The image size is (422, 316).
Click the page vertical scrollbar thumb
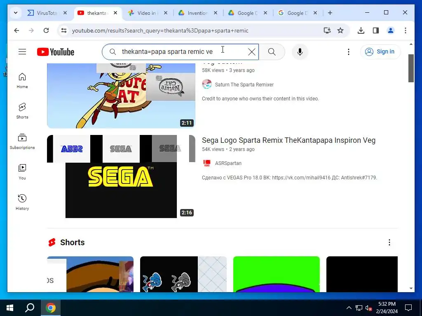click(x=411, y=68)
